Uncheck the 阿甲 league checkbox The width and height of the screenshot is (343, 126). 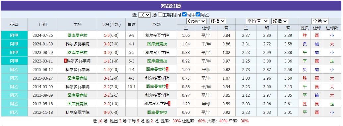184,14
